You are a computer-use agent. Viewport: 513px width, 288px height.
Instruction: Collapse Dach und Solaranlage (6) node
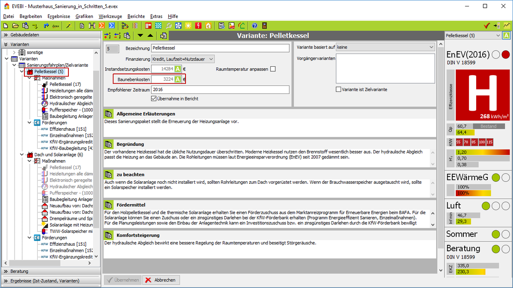click(22, 155)
